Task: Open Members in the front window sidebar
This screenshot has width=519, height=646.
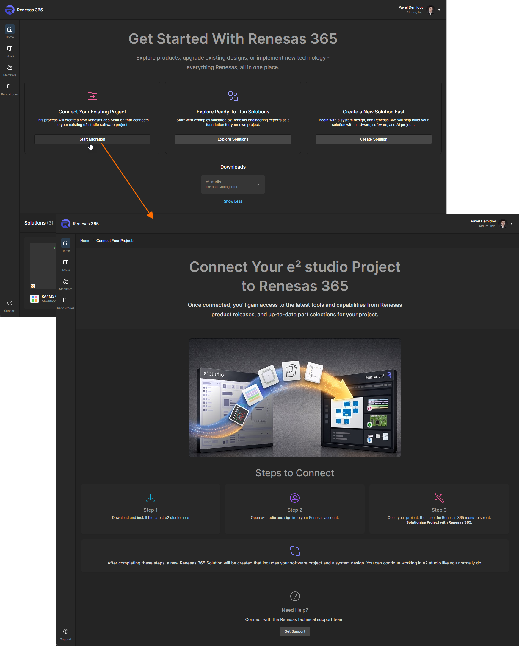Action: click(65, 284)
